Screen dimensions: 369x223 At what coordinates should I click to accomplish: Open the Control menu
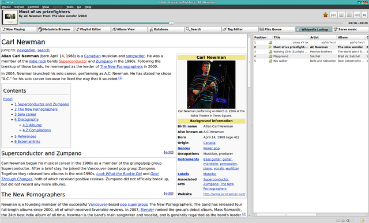tap(33, 7)
